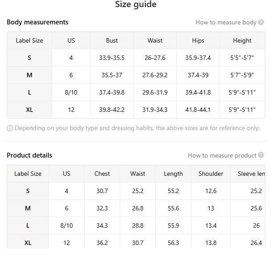This screenshot has width=272, height=257.
Task: Open the "How to measure body" link
Action: tap(226, 23)
